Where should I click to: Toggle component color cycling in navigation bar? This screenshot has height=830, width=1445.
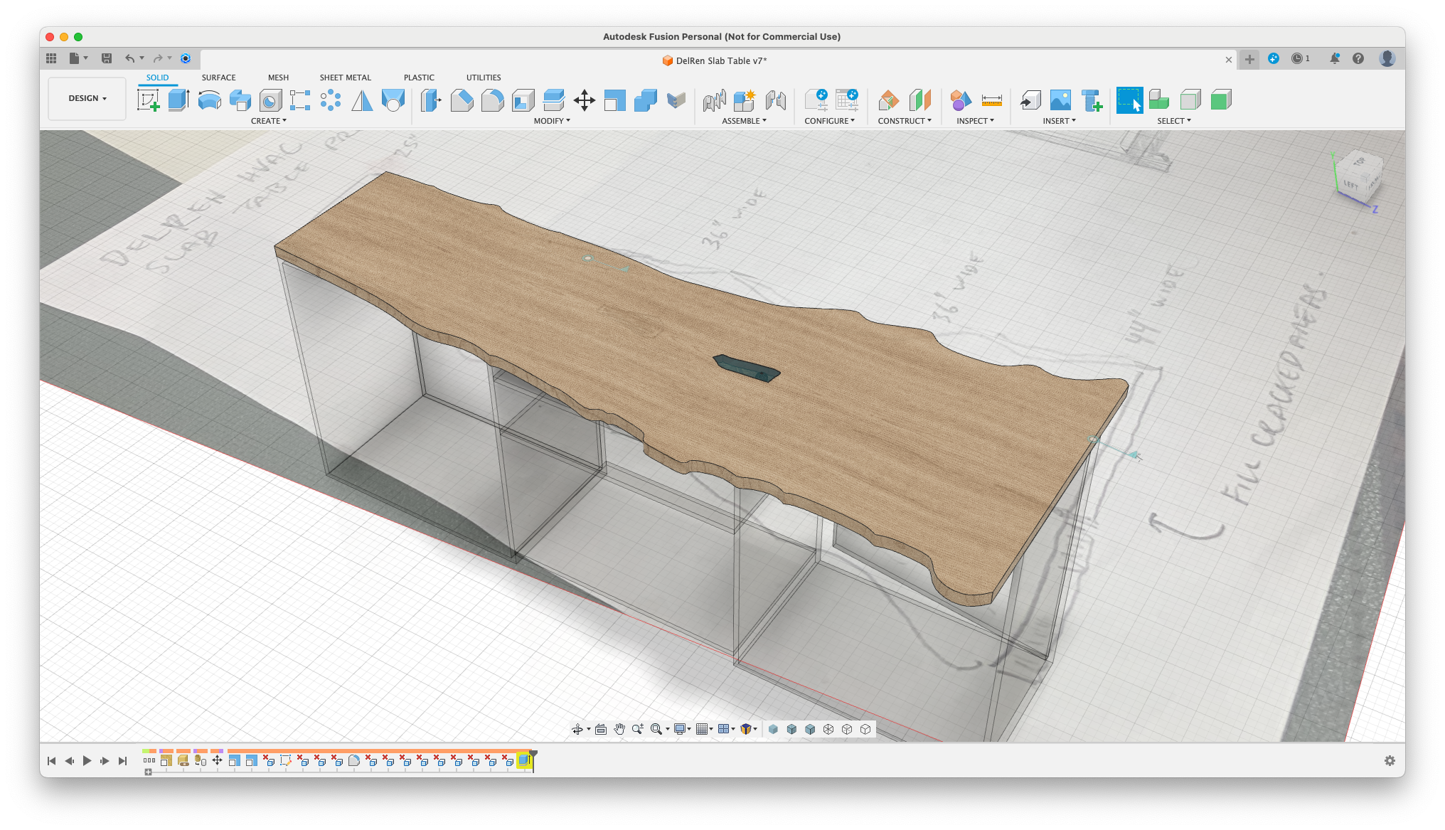(745, 729)
